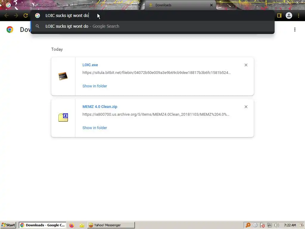Image resolution: width=305 pixels, height=229 pixels.
Task: Open the Windows Start menu
Action: click(x=8, y=225)
